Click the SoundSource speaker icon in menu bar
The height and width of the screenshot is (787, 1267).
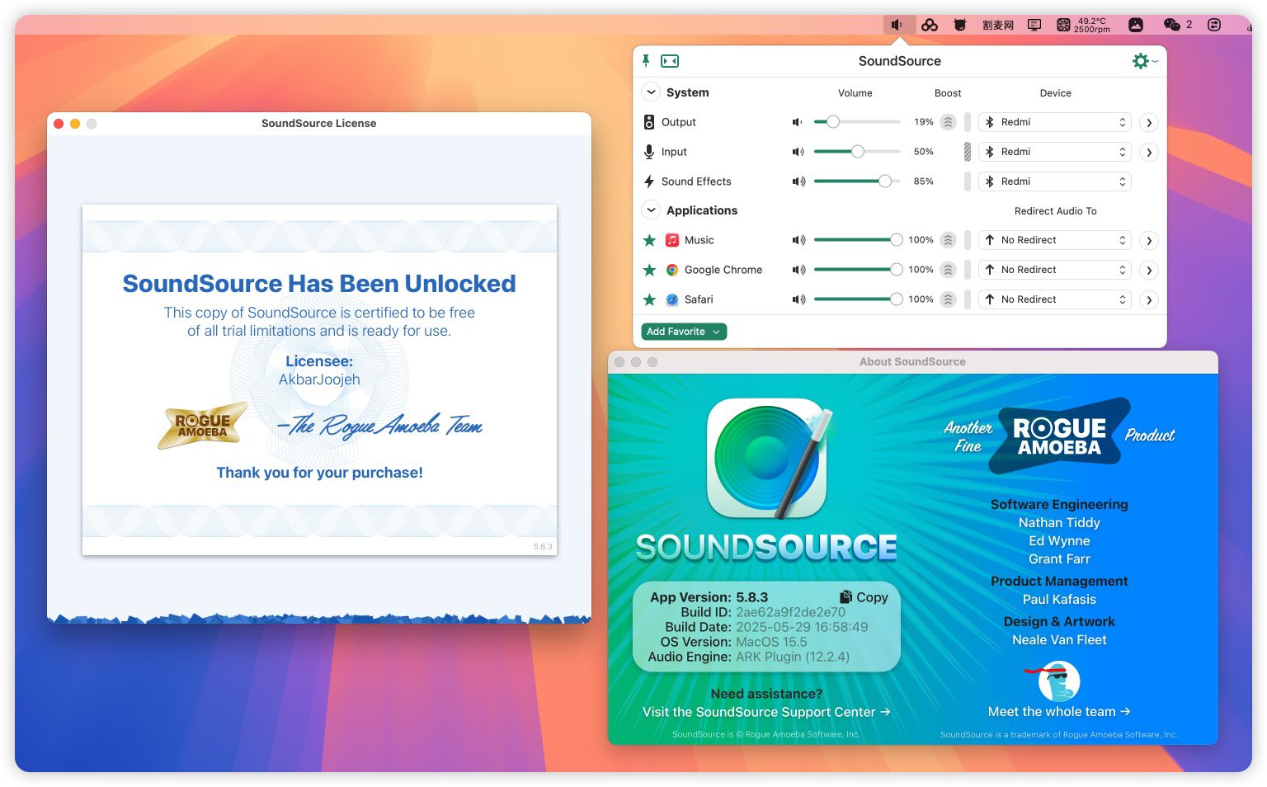click(898, 25)
